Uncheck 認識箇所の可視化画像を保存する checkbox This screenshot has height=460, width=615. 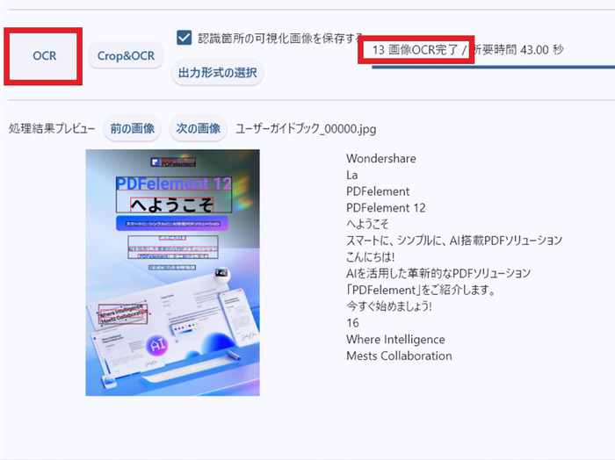point(184,38)
